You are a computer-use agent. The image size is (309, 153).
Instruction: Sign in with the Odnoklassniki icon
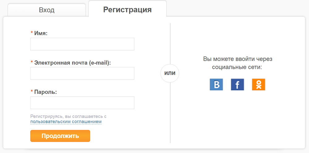[259, 84]
